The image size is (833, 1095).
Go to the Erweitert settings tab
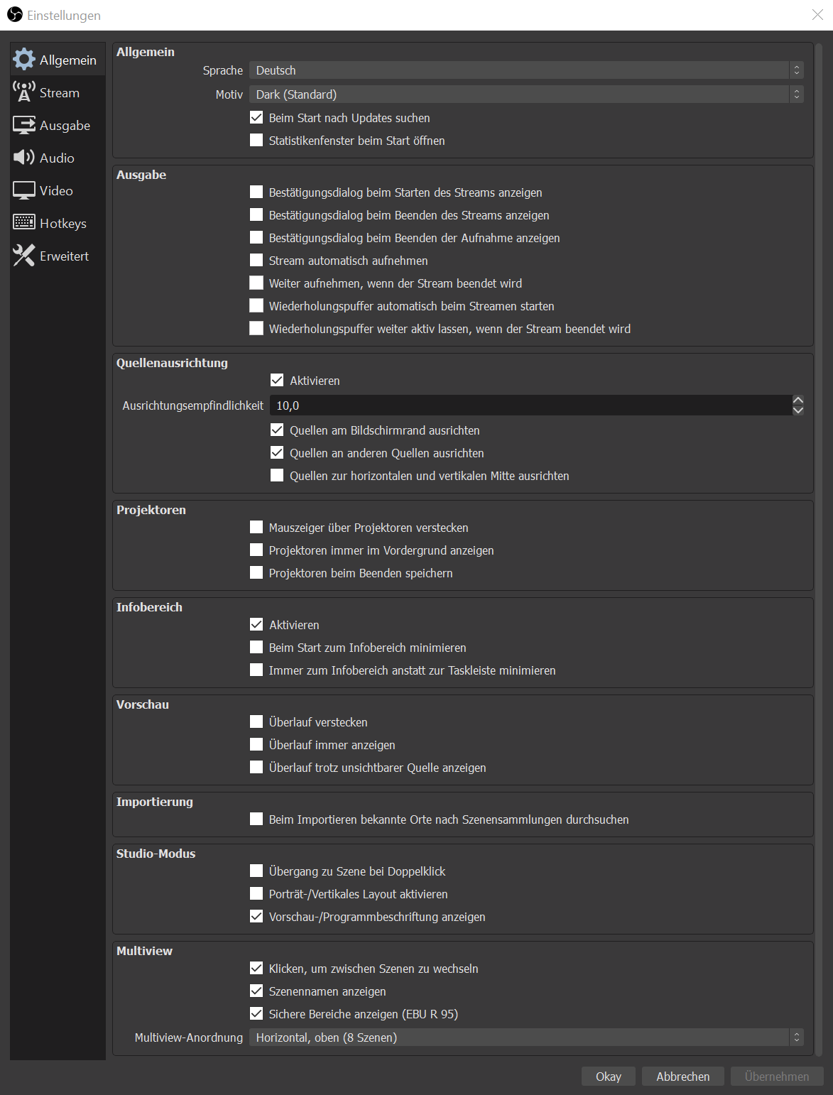point(64,256)
